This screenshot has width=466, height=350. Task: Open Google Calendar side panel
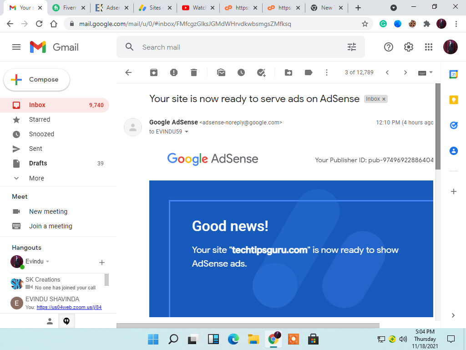click(x=454, y=74)
